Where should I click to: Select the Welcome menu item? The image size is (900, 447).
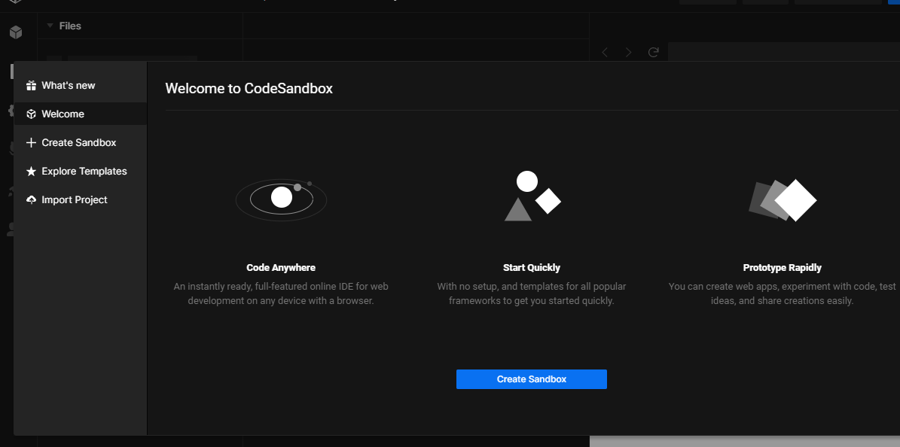pos(81,114)
